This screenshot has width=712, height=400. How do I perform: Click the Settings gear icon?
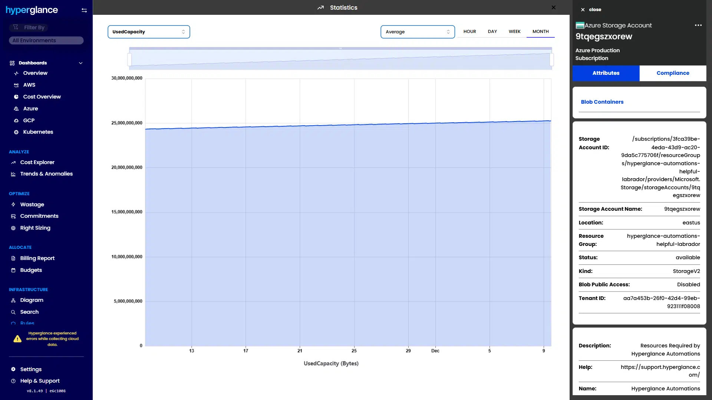coord(13,369)
